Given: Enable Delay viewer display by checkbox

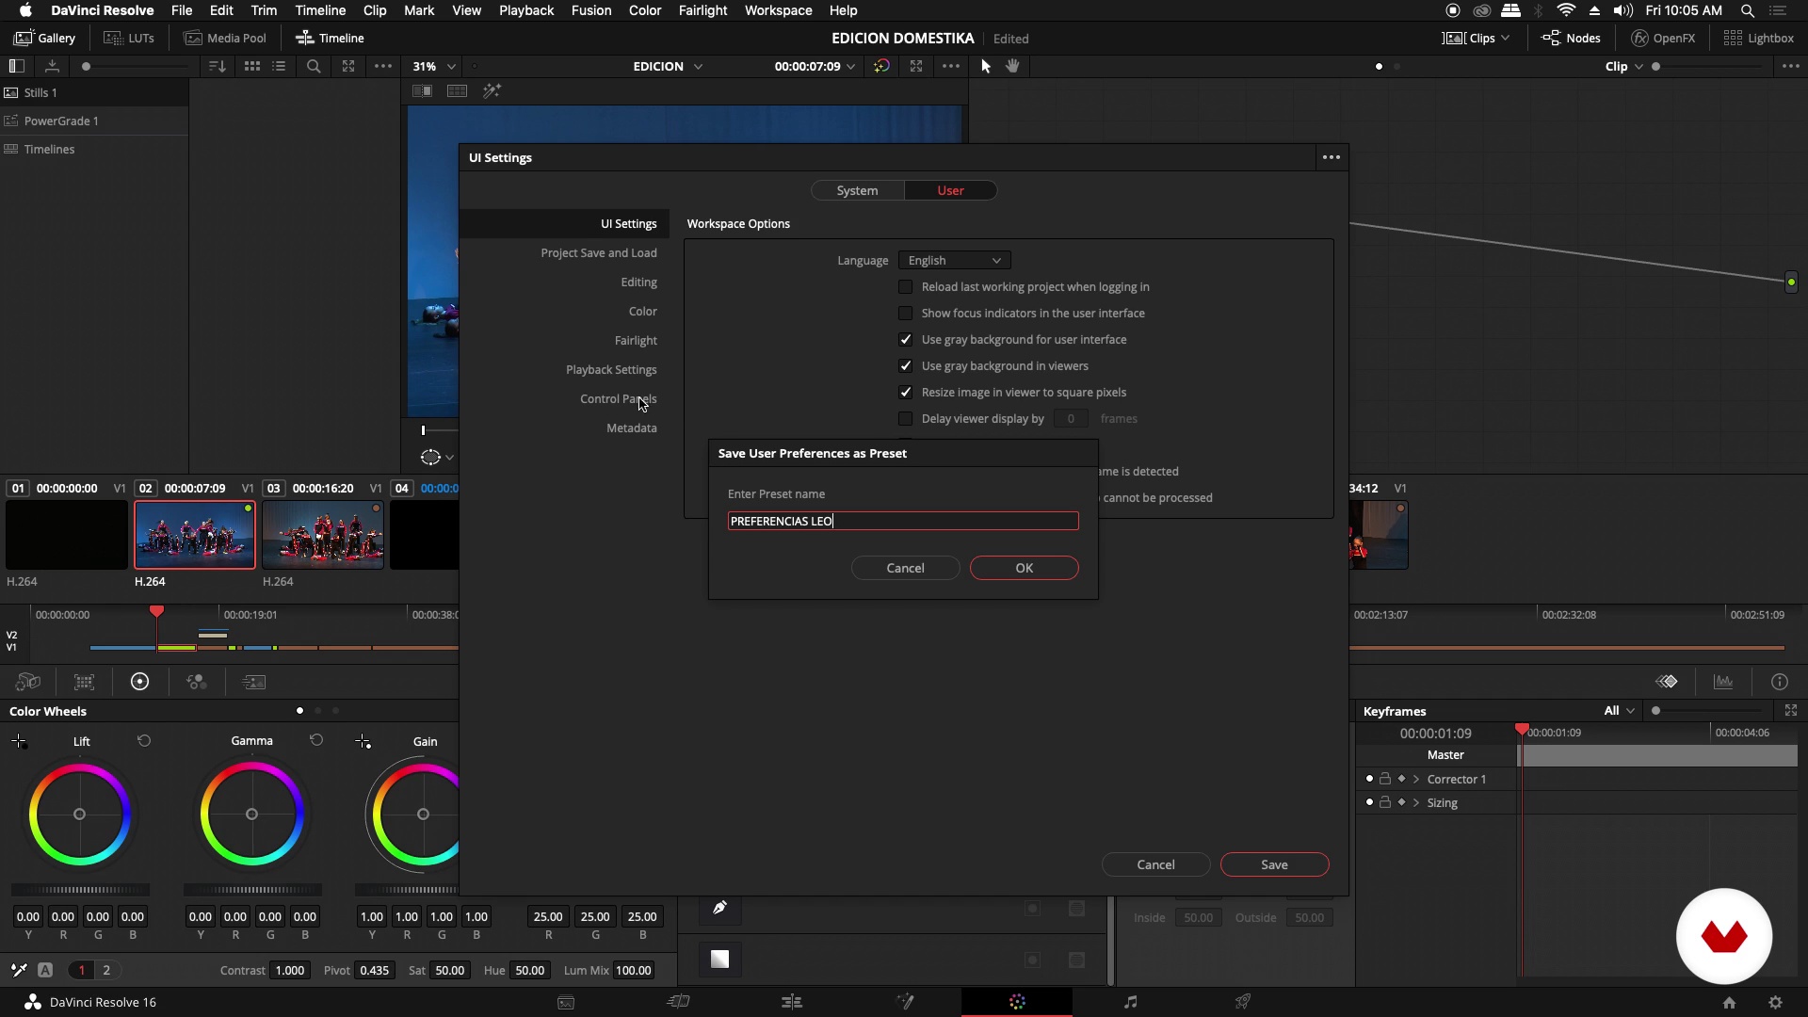Looking at the screenshot, I should tap(906, 419).
